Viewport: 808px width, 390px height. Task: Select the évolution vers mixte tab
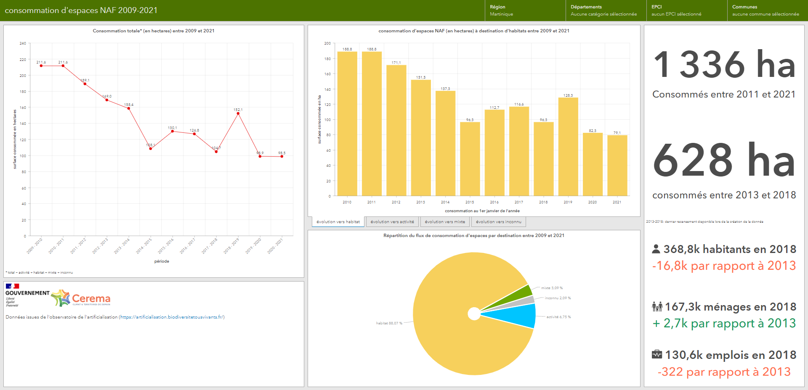click(x=445, y=222)
